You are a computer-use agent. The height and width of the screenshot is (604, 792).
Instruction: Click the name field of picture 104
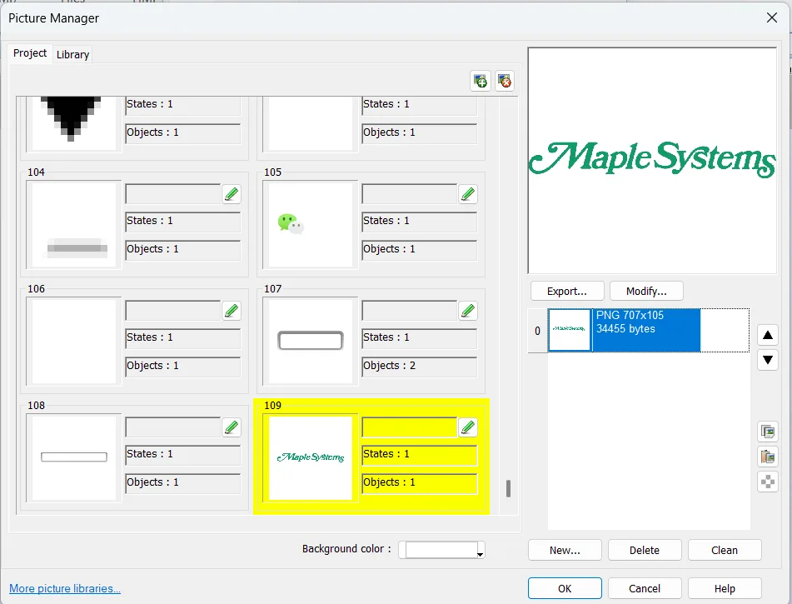click(x=173, y=194)
